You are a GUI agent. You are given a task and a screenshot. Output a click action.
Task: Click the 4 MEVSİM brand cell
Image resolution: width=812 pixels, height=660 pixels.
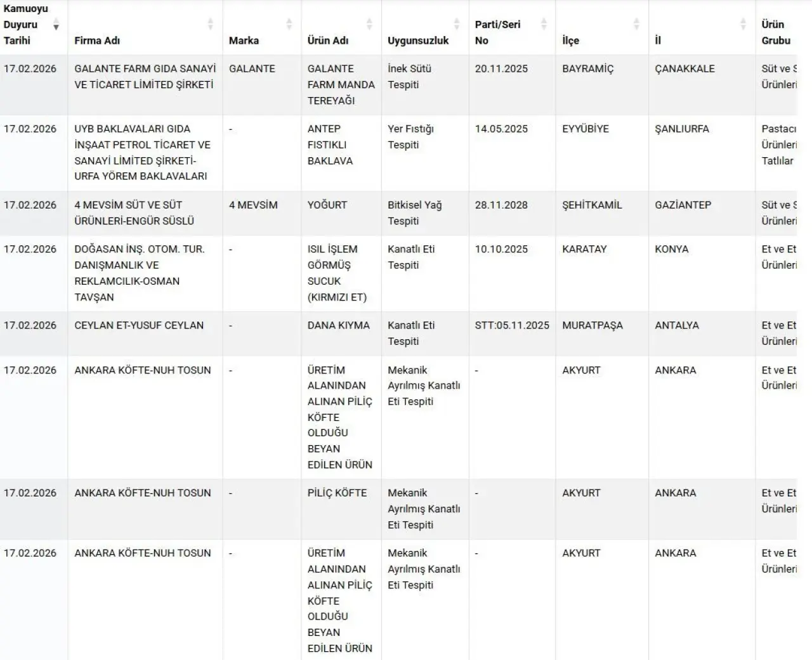[253, 205]
